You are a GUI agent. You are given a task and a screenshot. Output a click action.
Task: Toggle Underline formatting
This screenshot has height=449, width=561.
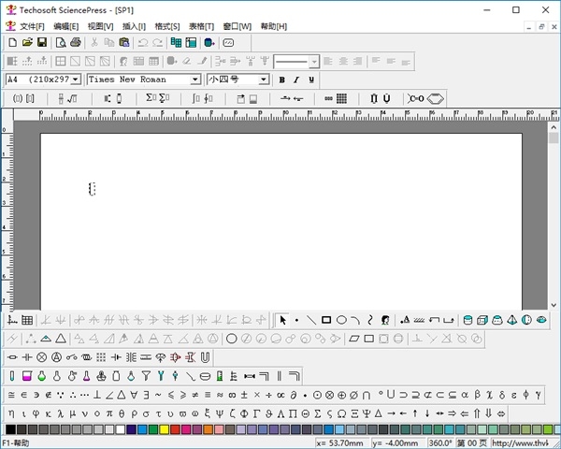tap(311, 80)
